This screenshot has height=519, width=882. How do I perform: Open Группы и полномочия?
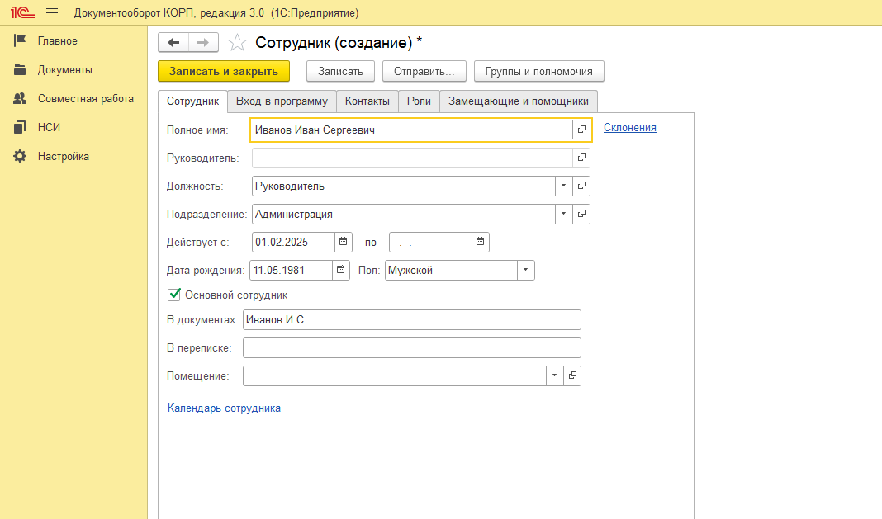point(539,72)
